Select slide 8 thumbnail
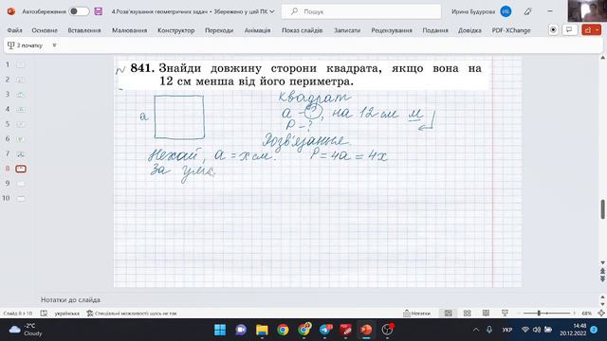 21,169
